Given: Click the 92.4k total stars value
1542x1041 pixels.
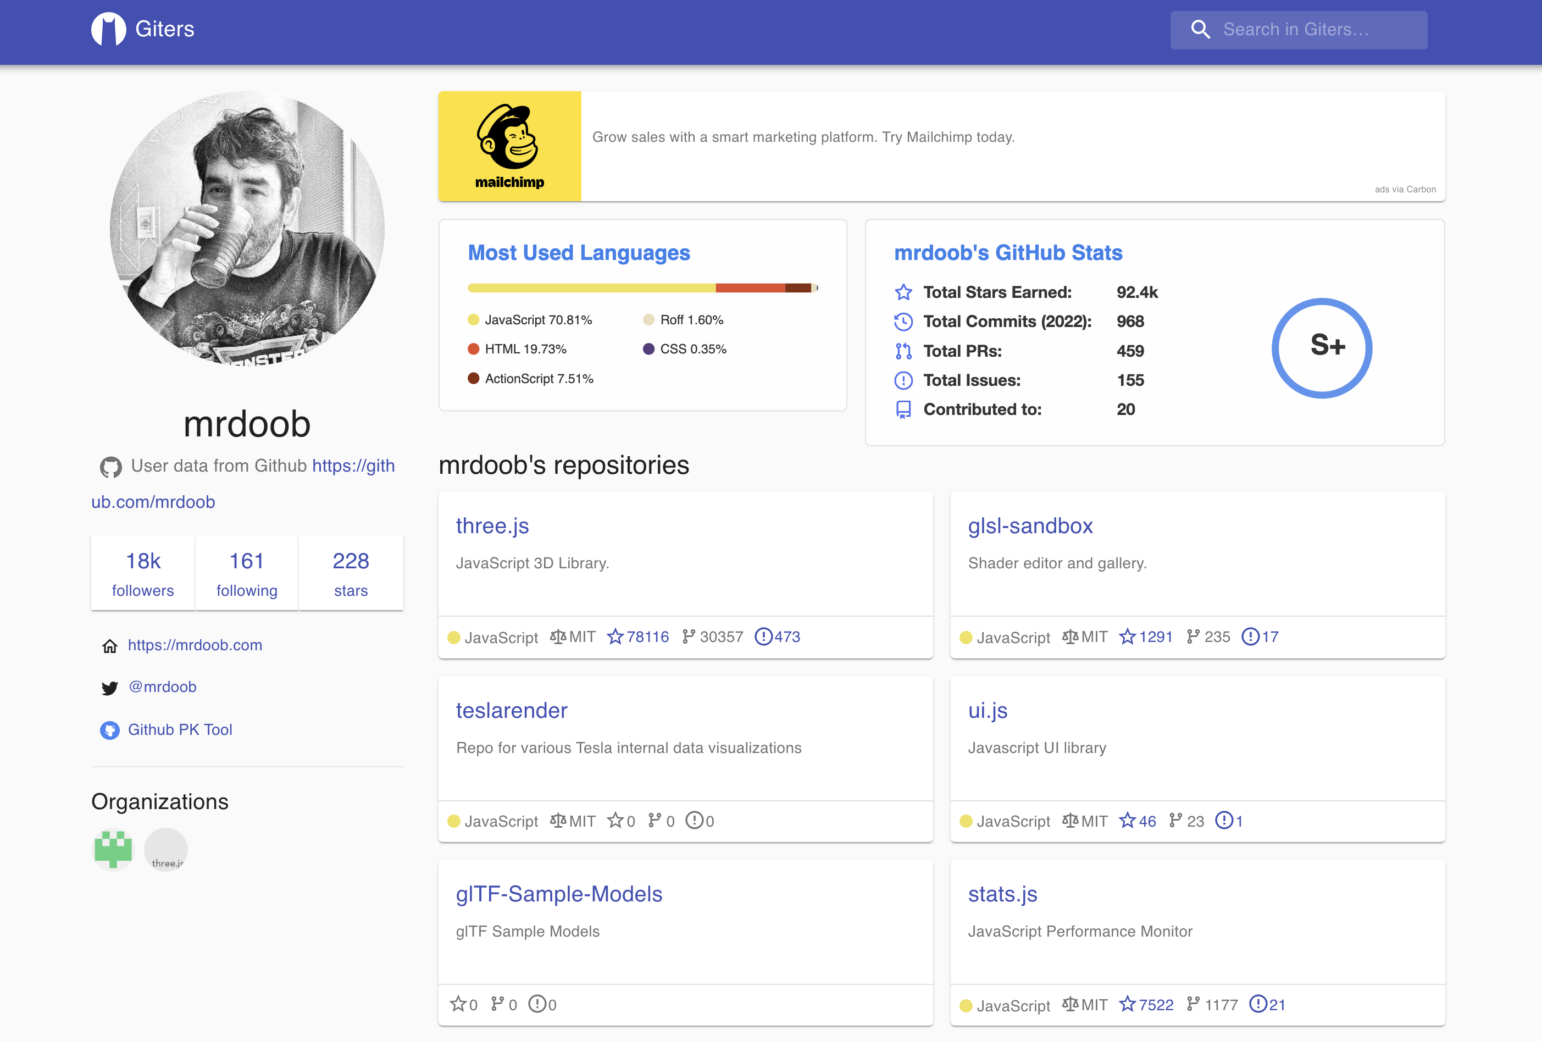Looking at the screenshot, I should click(1136, 292).
